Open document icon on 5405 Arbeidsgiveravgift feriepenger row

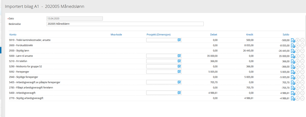[293, 83]
